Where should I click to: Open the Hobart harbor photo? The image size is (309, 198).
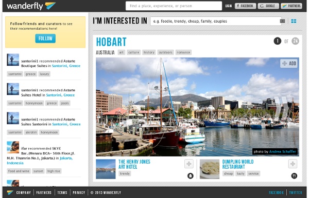tap(197, 107)
